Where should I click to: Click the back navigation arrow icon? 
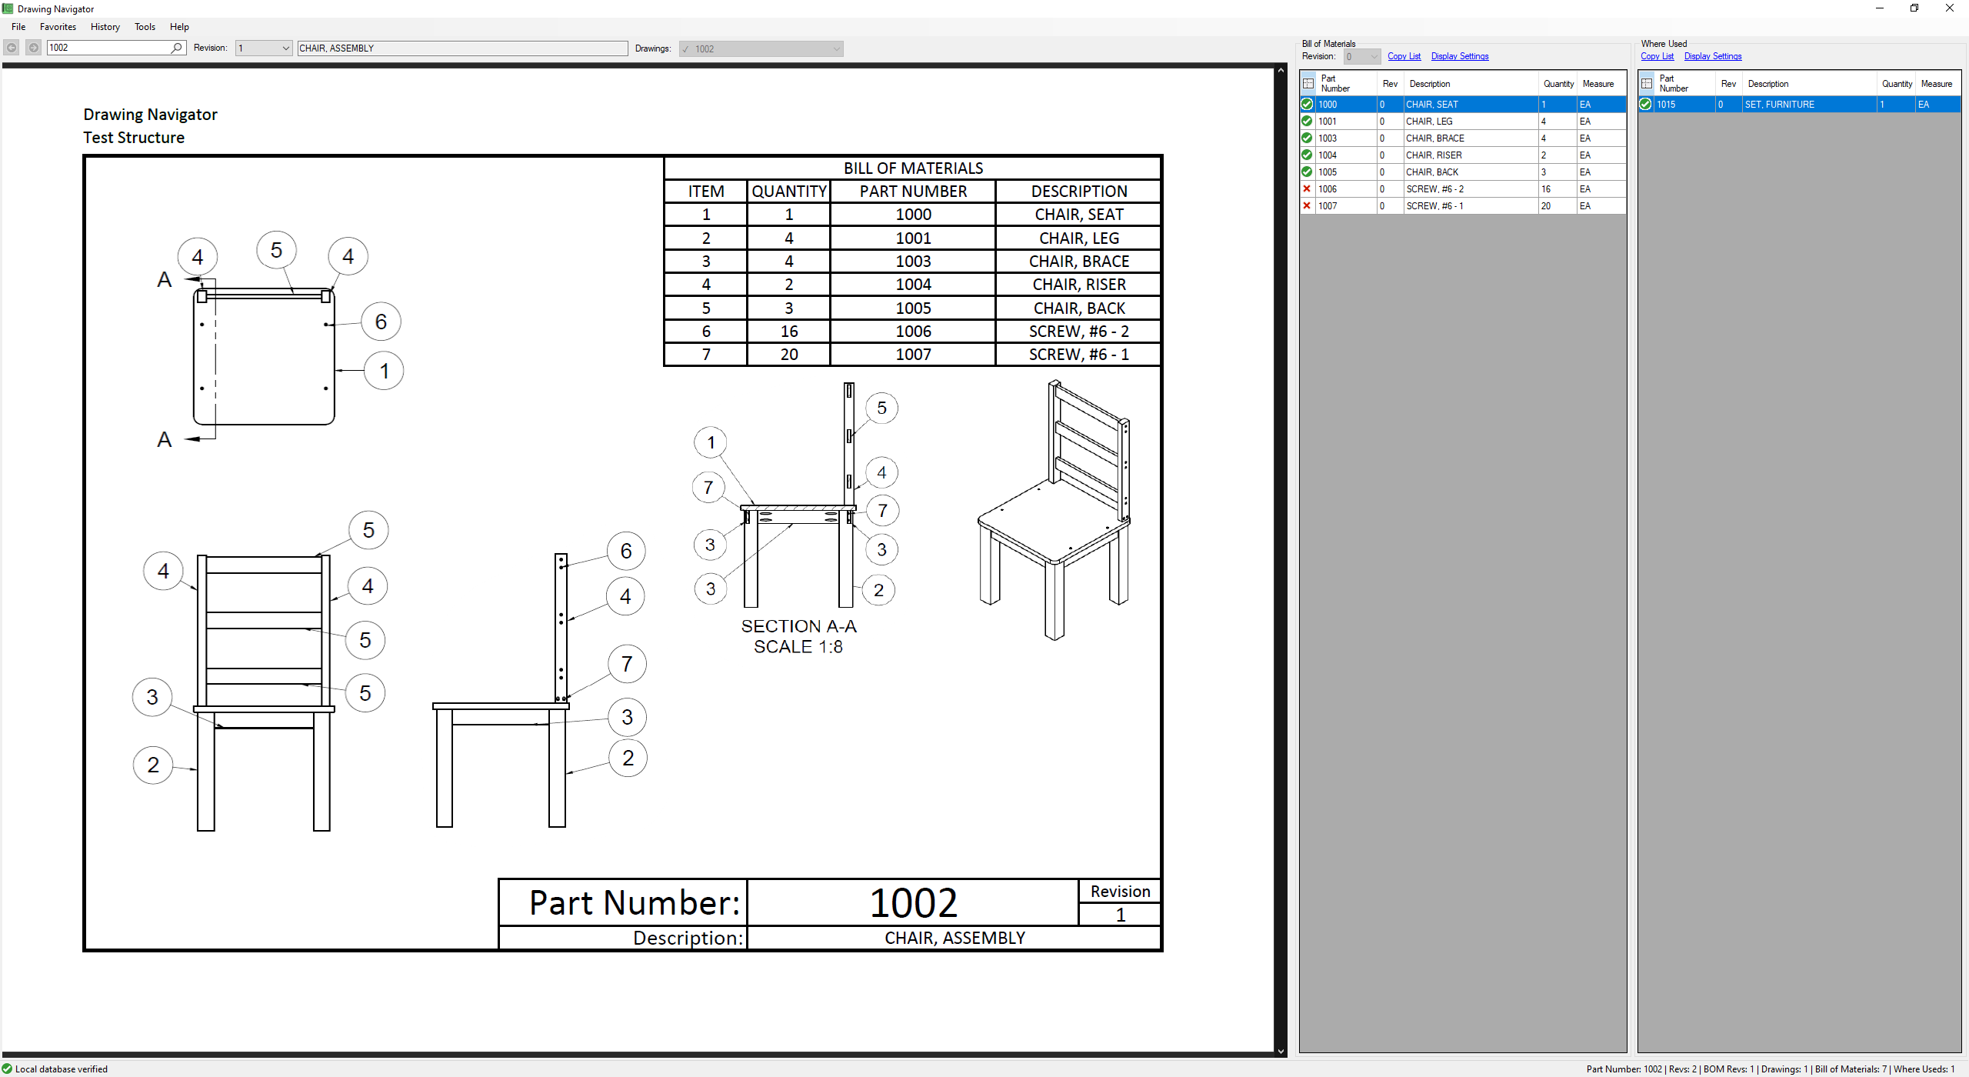12,48
